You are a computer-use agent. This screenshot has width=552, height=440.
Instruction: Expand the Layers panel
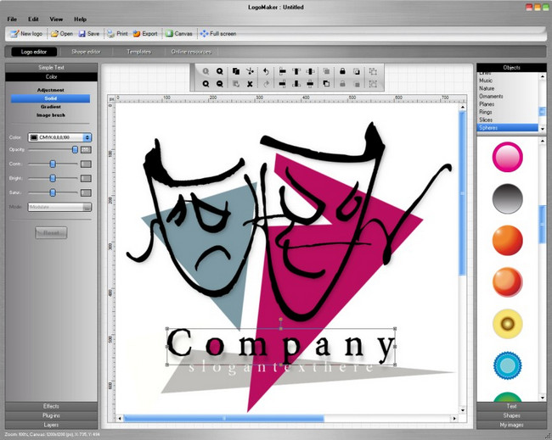coord(51,425)
